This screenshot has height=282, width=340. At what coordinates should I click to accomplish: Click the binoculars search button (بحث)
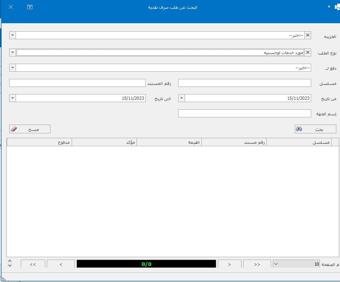(315, 129)
